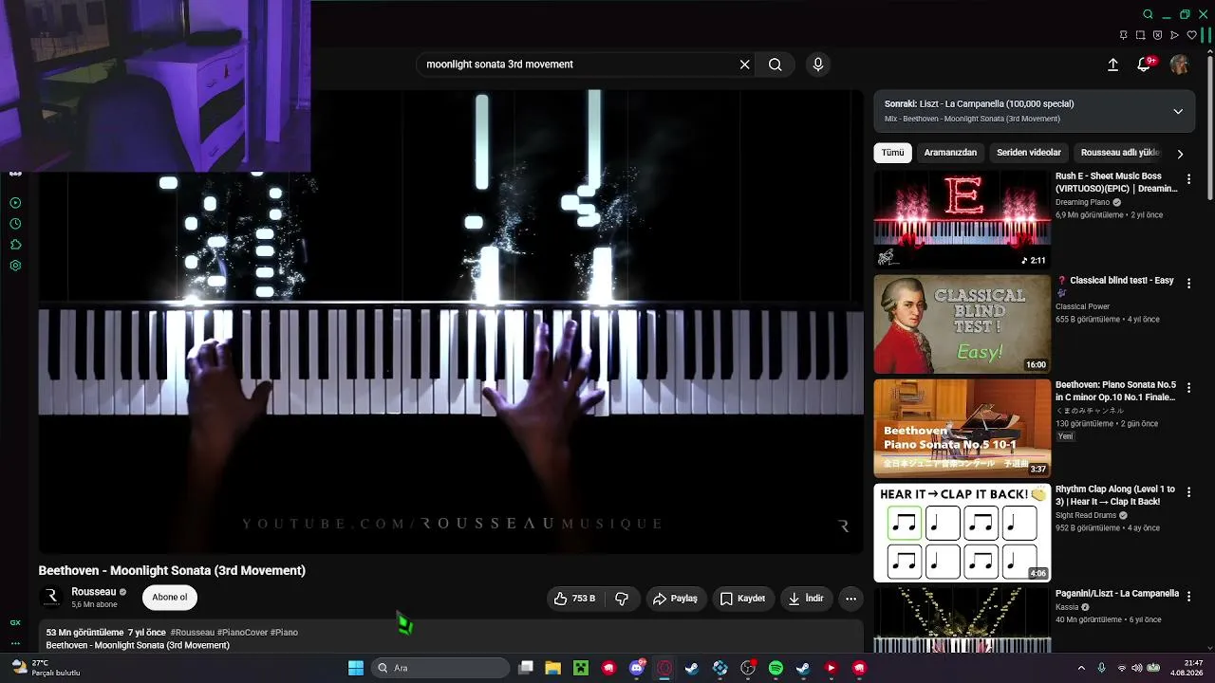Click the #PianoCover hashtag
Viewport: 1215px width, 683px height.
pyautogui.click(x=242, y=633)
